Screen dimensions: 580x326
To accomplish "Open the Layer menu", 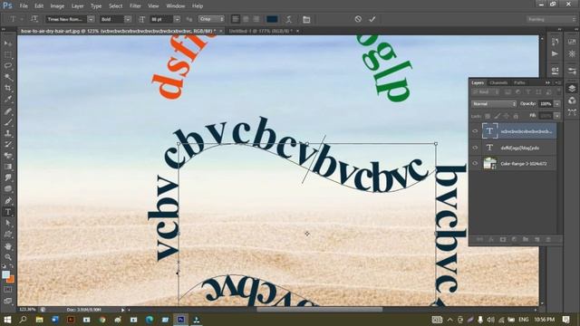I will pos(77,6).
